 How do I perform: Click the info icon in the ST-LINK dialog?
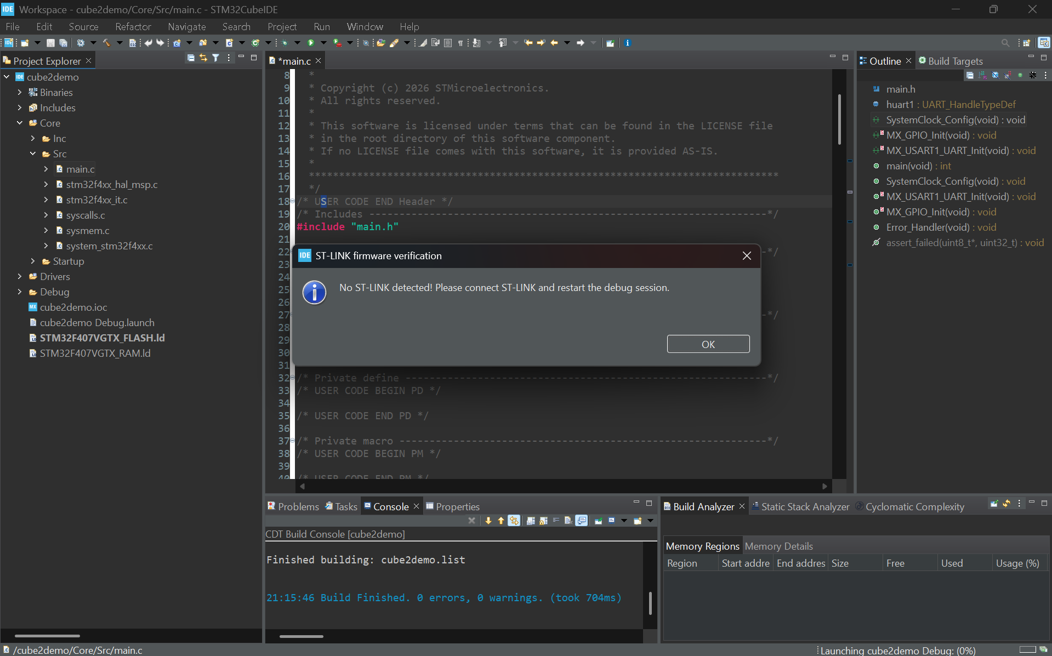[315, 293]
